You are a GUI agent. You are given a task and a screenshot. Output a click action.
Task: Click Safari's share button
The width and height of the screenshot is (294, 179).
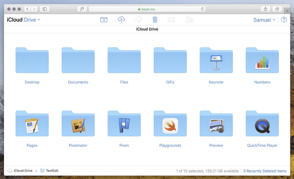coord(265,9)
